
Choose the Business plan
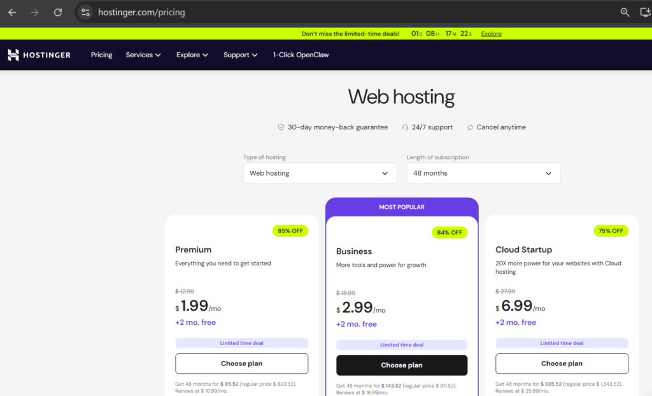click(401, 365)
